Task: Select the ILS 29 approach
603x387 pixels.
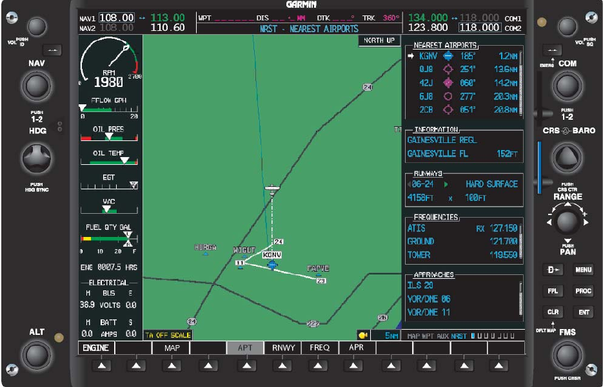Action: tap(420, 285)
